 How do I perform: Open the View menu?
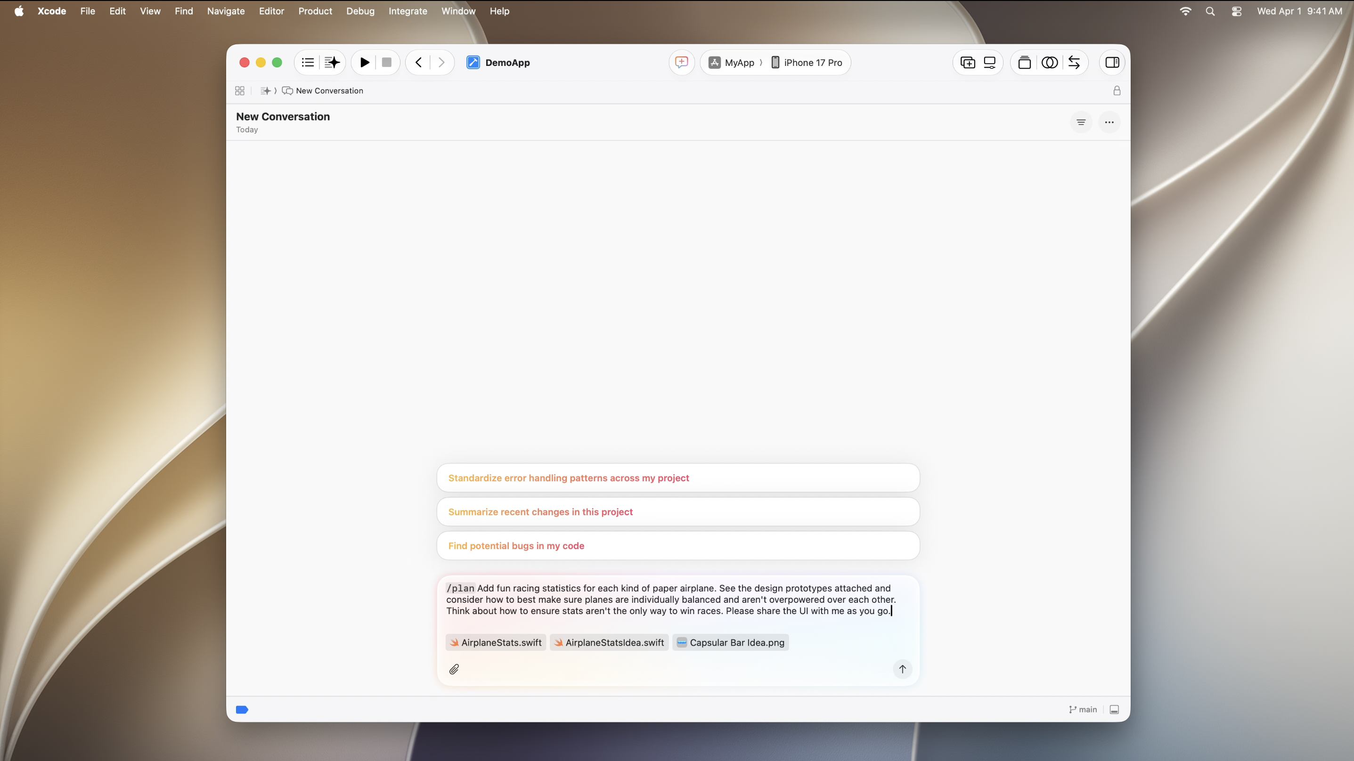(x=150, y=11)
